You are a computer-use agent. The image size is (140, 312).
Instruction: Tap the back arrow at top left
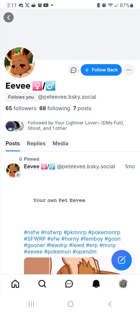8,17
